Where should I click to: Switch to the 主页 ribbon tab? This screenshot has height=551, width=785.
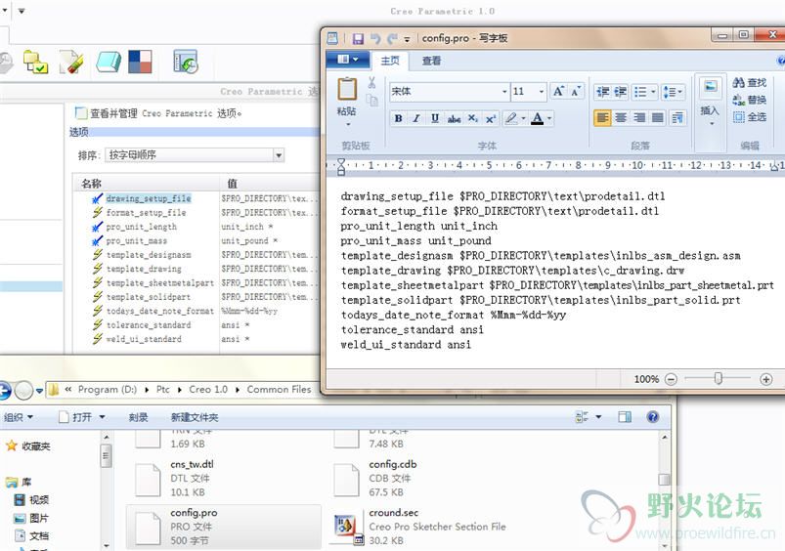(390, 61)
